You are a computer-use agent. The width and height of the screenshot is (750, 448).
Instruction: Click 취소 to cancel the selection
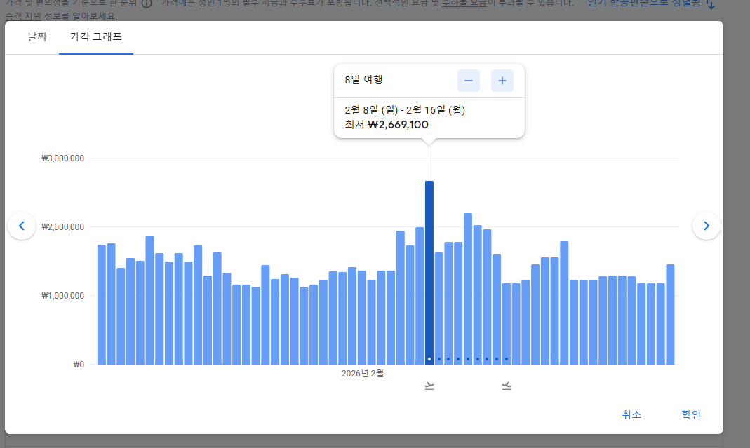pyautogui.click(x=632, y=414)
